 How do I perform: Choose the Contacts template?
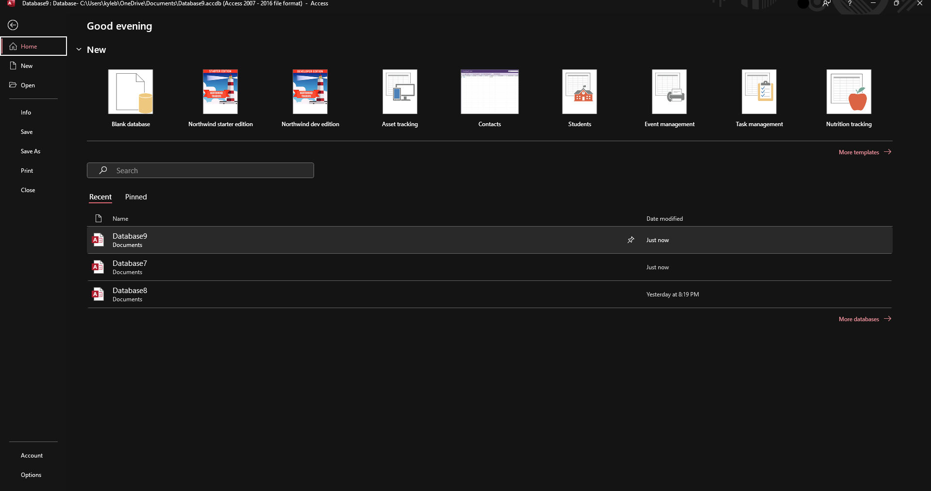(x=490, y=98)
